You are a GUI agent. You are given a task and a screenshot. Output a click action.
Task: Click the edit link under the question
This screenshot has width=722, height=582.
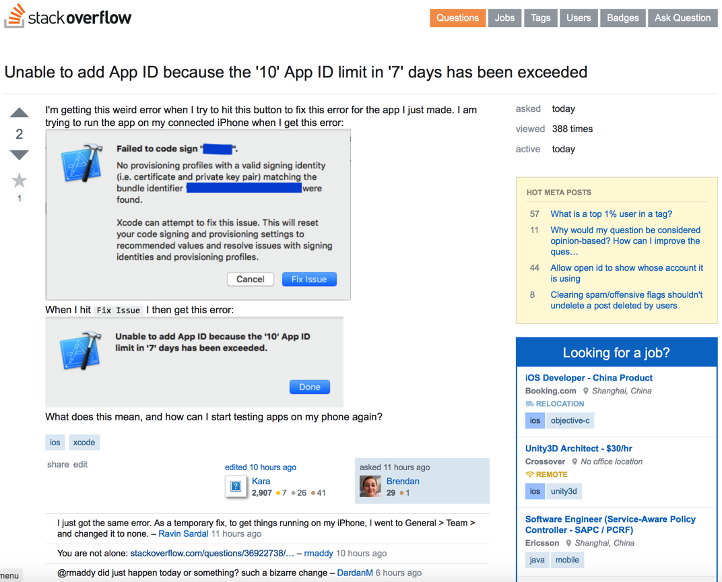[x=80, y=464]
